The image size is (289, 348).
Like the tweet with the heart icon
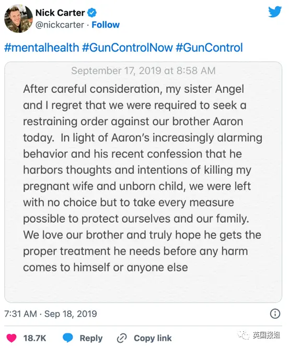point(11,338)
